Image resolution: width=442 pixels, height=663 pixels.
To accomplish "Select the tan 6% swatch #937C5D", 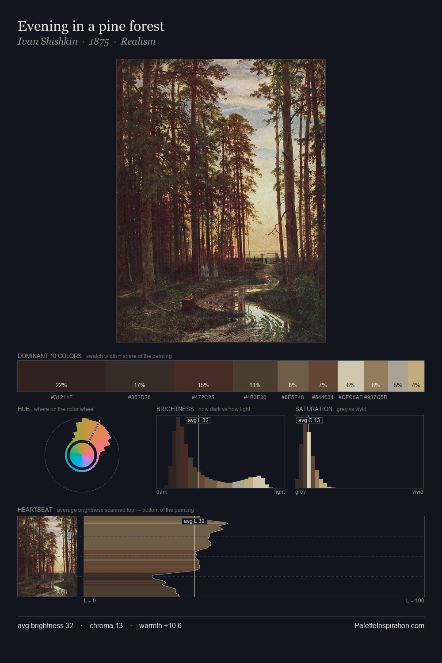I will coord(376,376).
